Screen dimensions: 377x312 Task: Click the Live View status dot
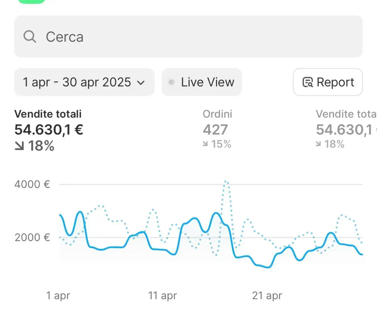point(171,82)
